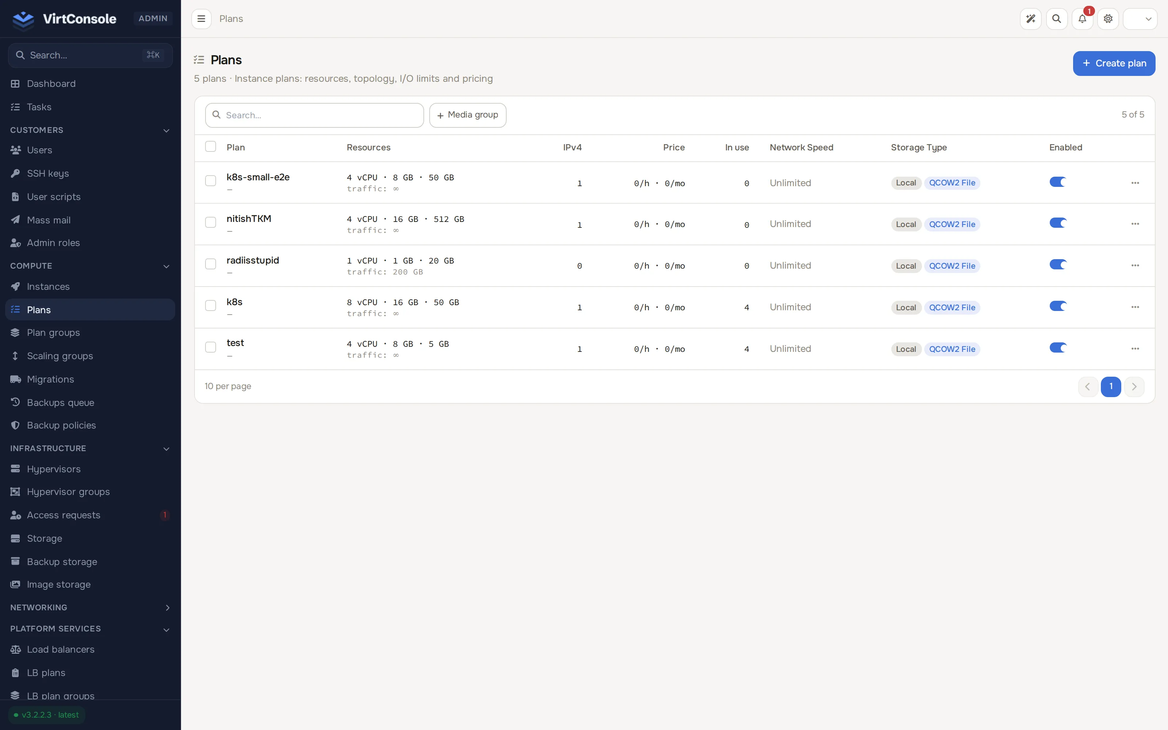Collapse the CUSTOMERS section
Image resolution: width=1168 pixels, height=730 pixels.
point(90,130)
